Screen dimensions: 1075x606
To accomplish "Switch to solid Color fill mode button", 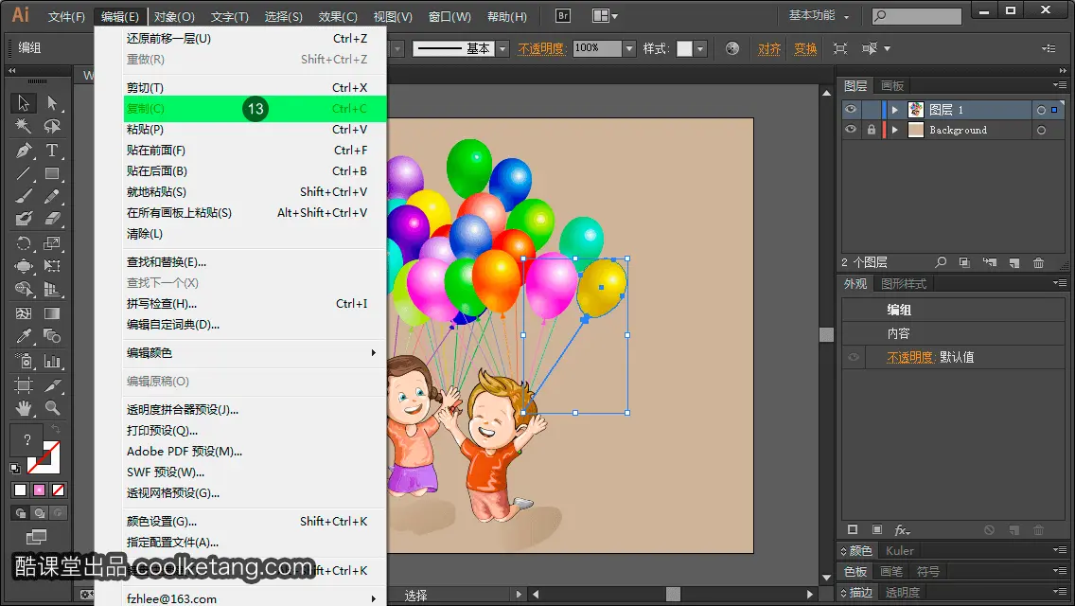I will [20, 490].
